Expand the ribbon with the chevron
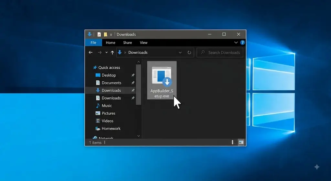 click(236, 42)
